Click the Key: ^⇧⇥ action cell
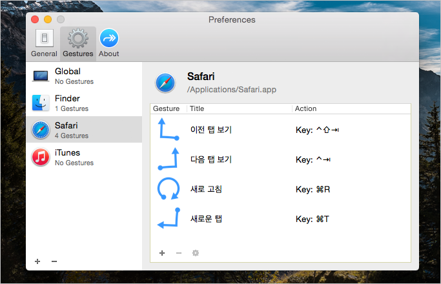Screen dimensions: 441x284 [x=317, y=130]
